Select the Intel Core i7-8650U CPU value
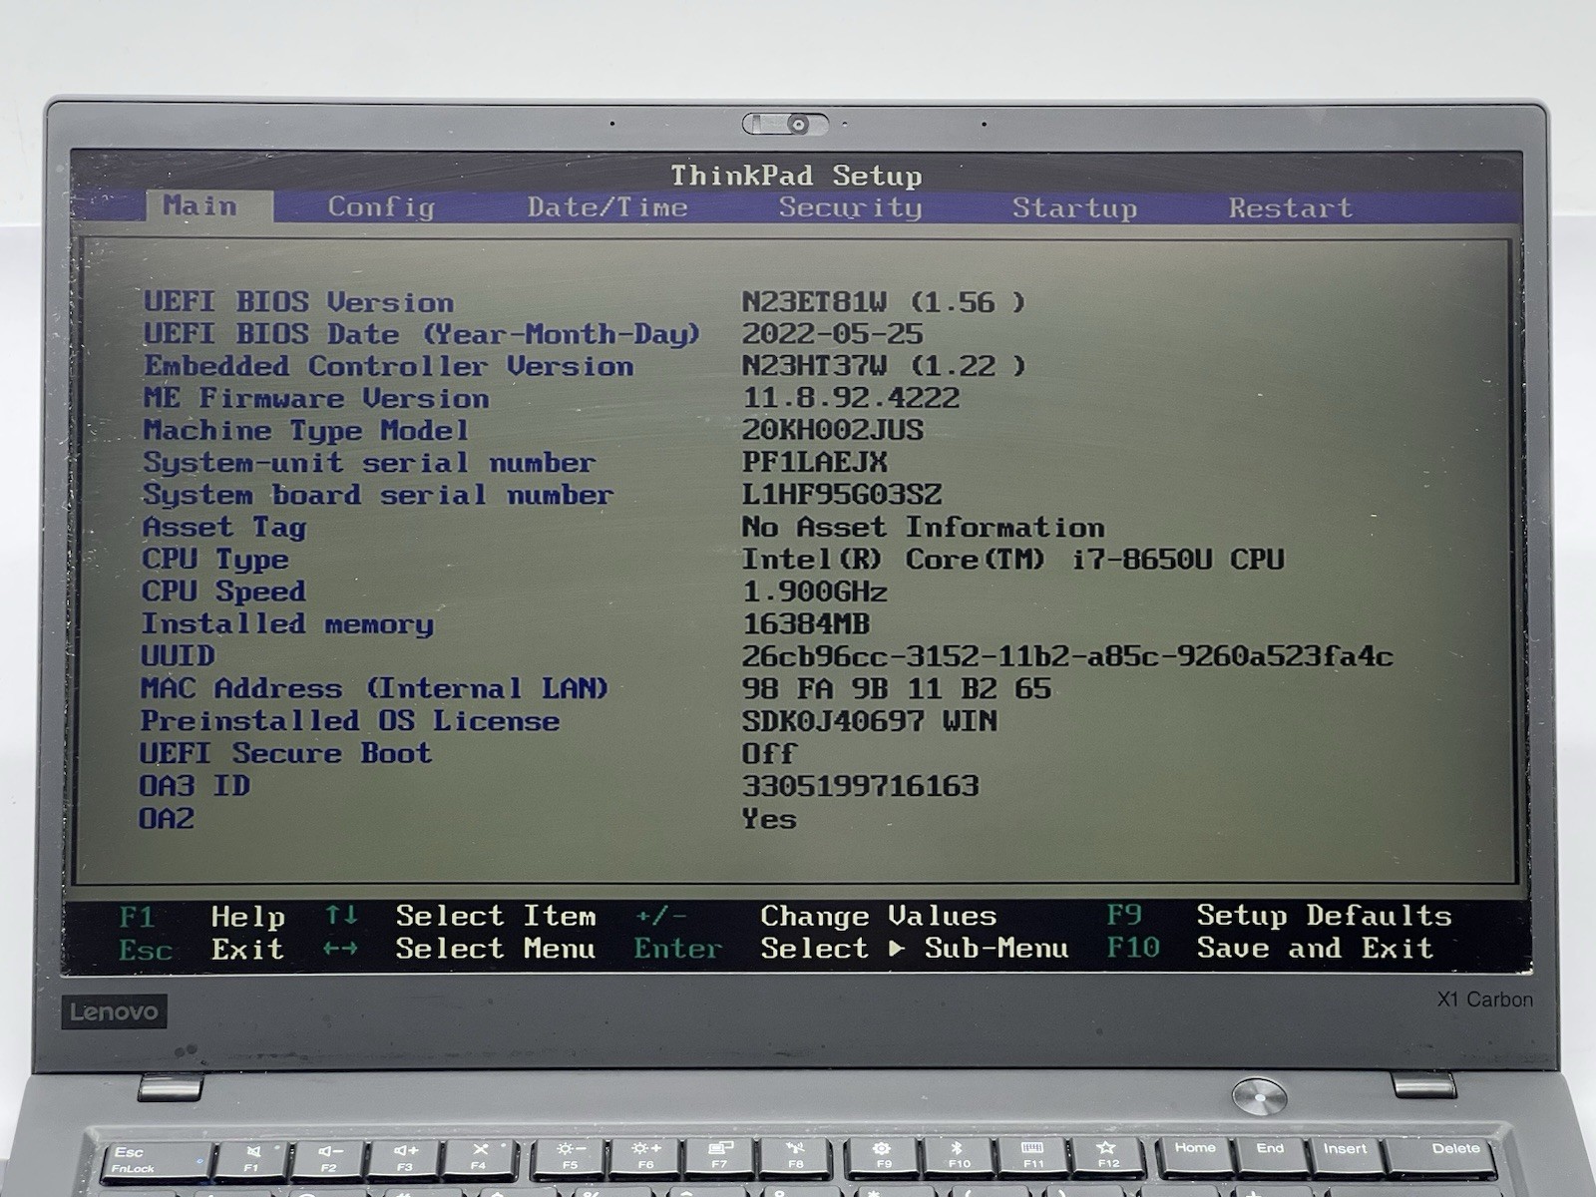Screen dimensions: 1596x1197 coord(1012,559)
